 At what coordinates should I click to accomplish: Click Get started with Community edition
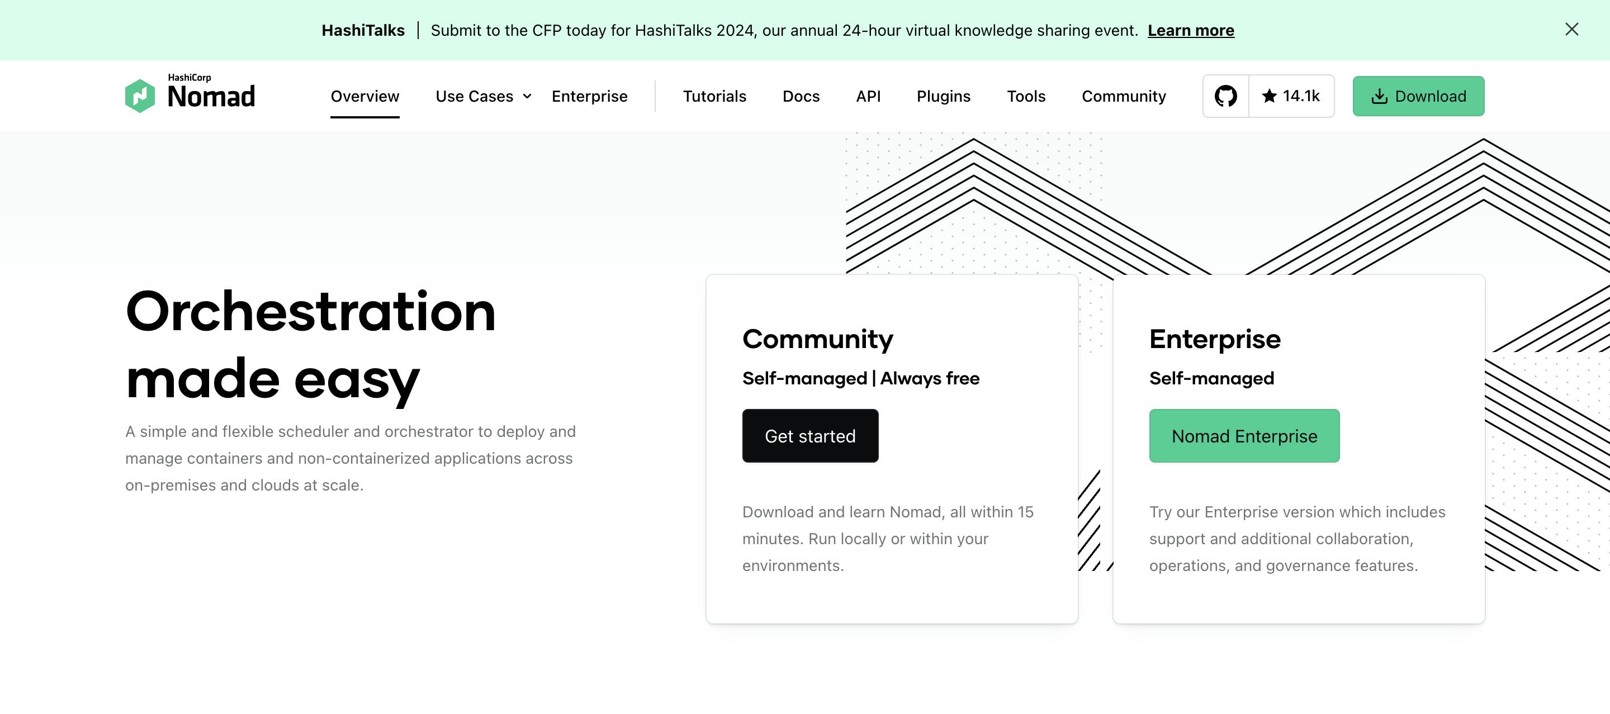tap(811, 435)
